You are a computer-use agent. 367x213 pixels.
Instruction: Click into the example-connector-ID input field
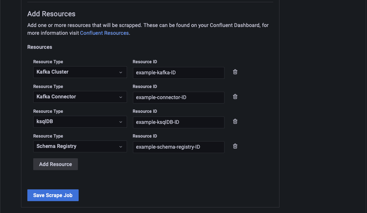pos(178,98)
